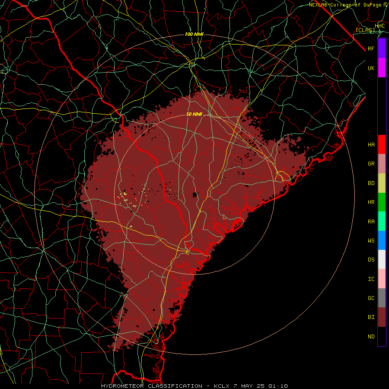This screenshot has width=389, height=389.
Task: Click the HYDROMETEOR CLASSIFICATION title text
Action: tap(152, 386)
